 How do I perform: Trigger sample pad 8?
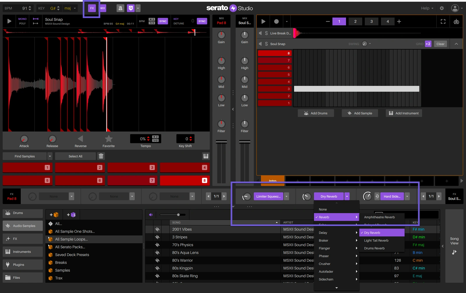coord(185,181)
